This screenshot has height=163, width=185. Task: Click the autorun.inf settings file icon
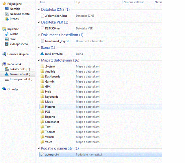coord(42,155)
